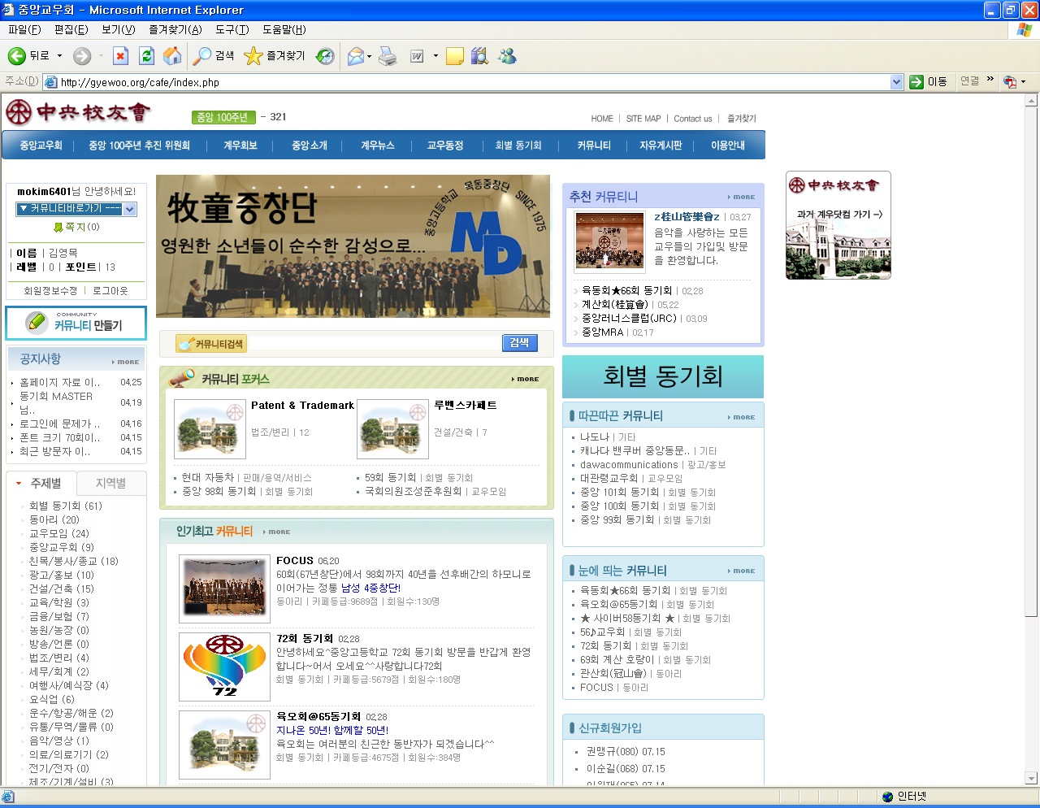Refresh the page with the toolbar icon

[x=146, y=56]
